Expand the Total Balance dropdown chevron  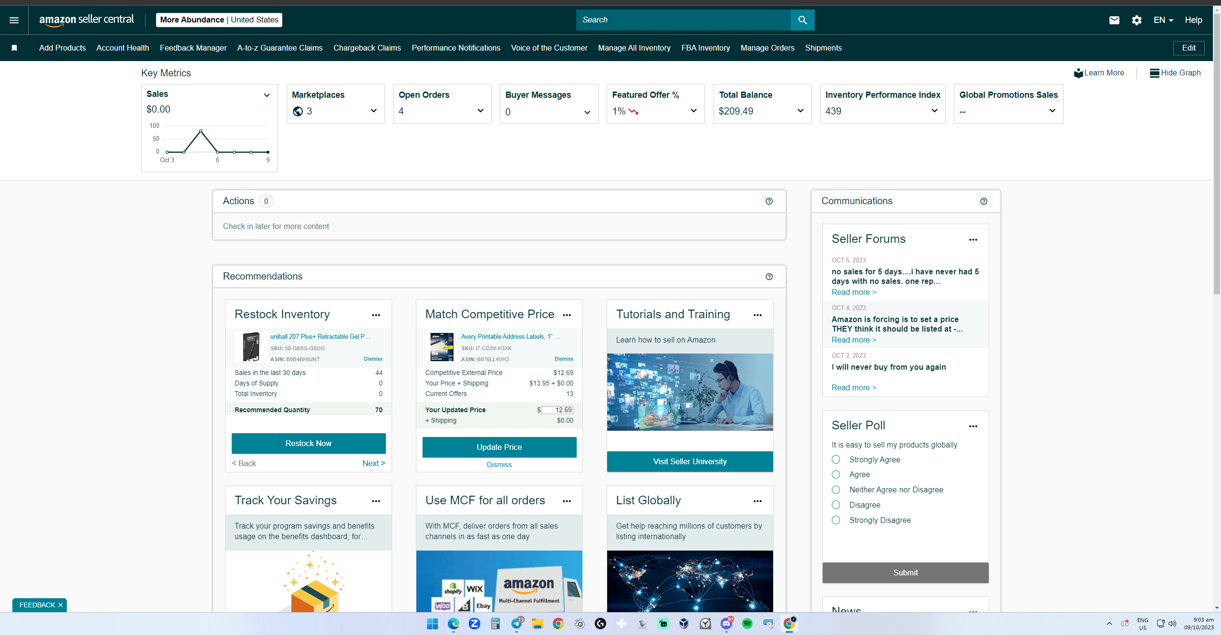pos(800,111)
